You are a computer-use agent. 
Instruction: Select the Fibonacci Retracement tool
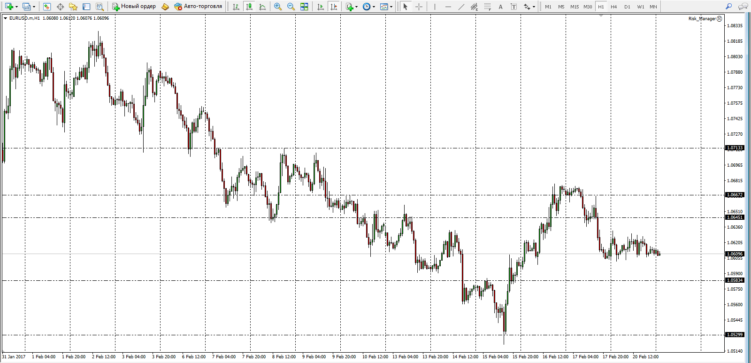tap(488, 7)
